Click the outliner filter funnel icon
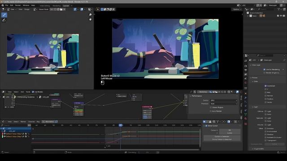 click(279, 9)
